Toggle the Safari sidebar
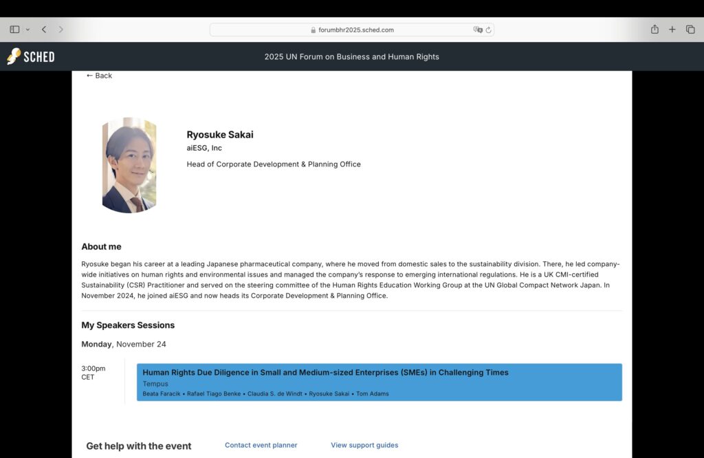This screenshot has width=704, height=458. (14, 30)
